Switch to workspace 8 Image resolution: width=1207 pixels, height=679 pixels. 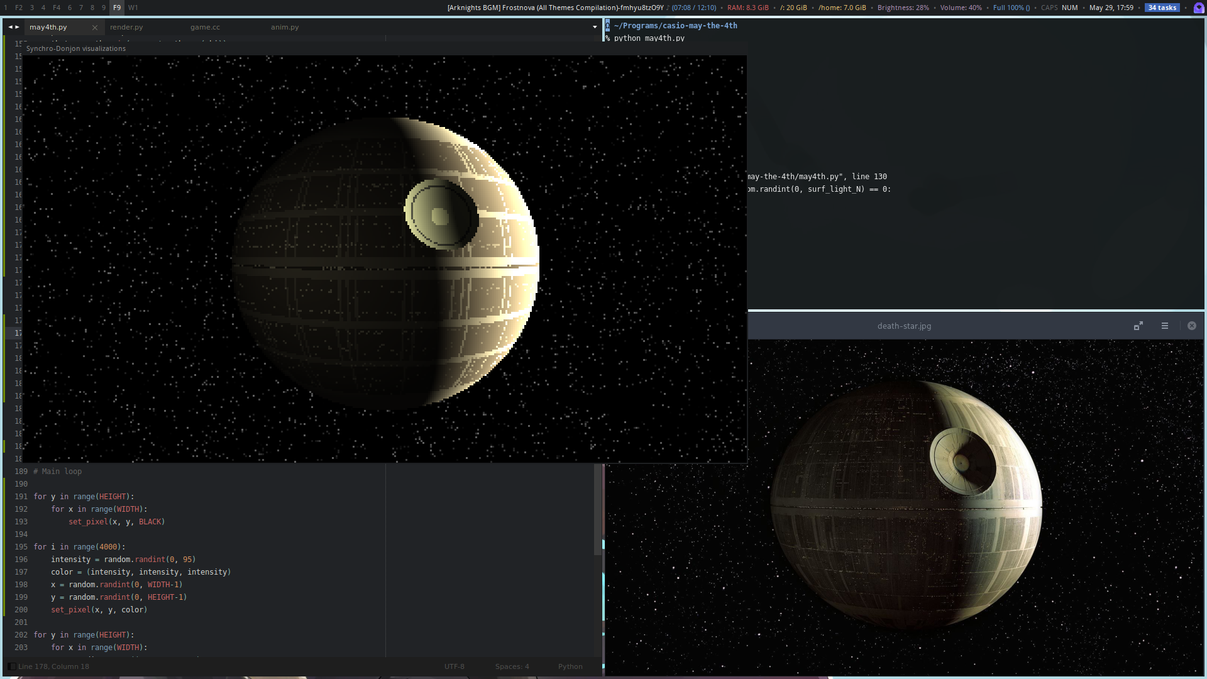(92, 8)
